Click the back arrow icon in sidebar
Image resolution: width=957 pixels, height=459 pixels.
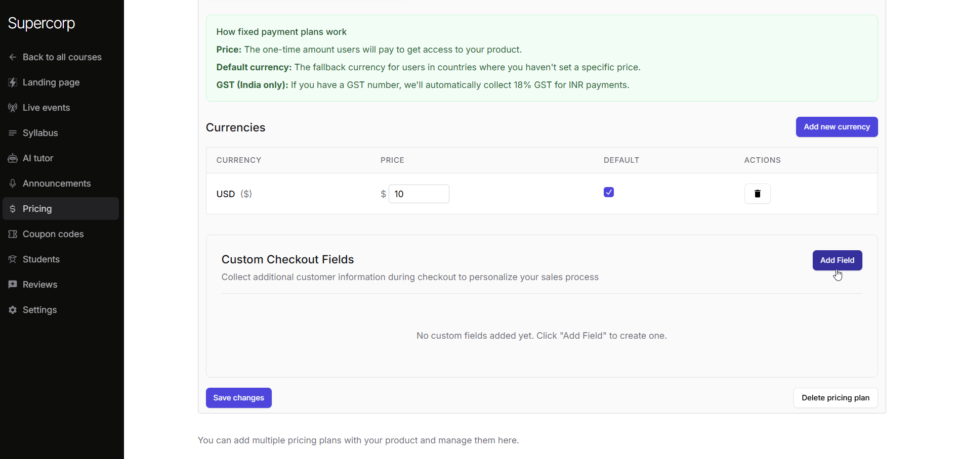[x=13, y=57]
